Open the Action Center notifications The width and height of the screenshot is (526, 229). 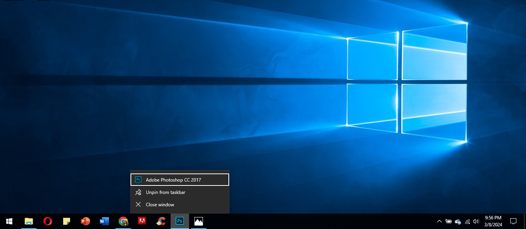tap(513, 221)
